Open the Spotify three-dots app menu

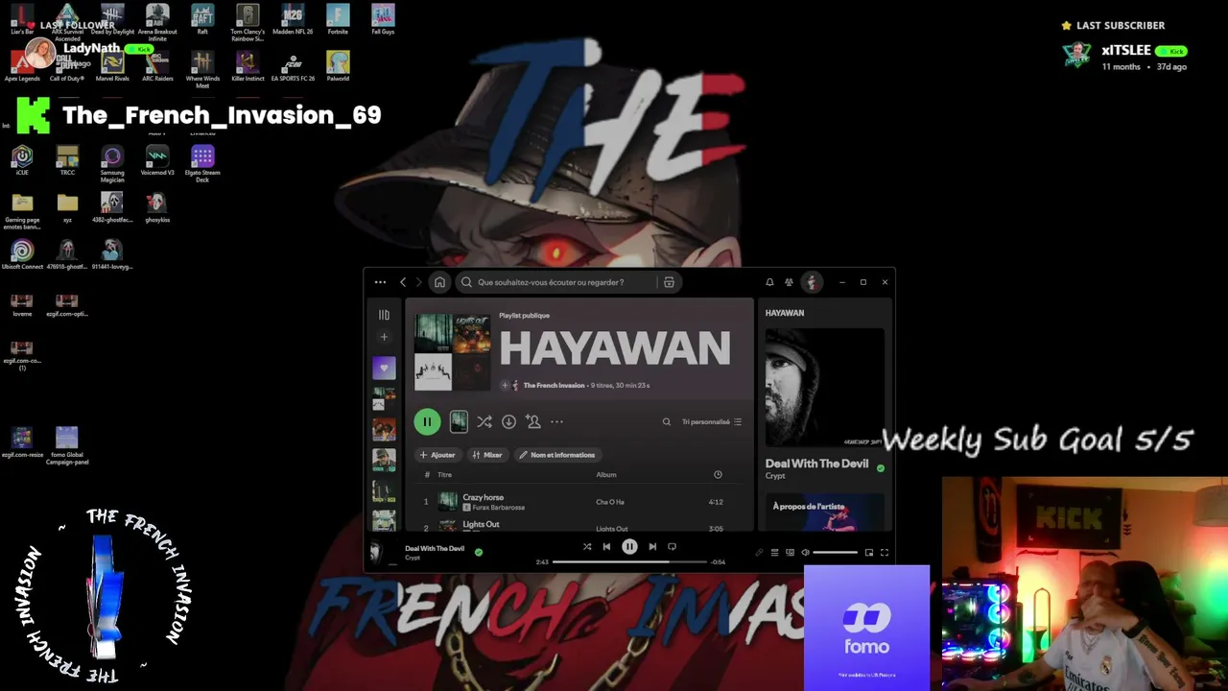[x=380, y=282]
